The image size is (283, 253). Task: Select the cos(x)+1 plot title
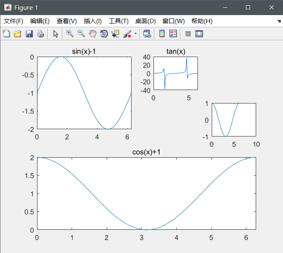coord(146,152)
